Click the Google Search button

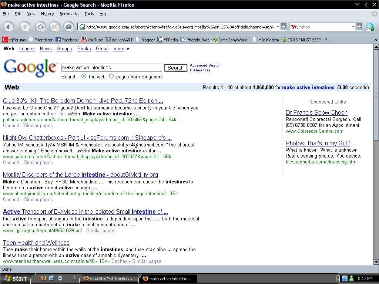(x=175, y=68)
